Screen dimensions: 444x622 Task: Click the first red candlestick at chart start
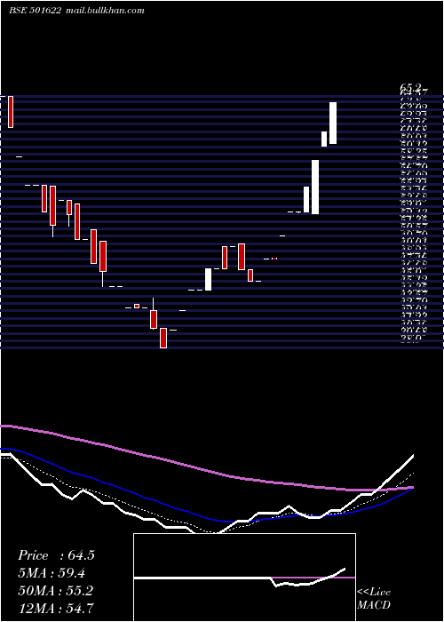click(11, 112)
